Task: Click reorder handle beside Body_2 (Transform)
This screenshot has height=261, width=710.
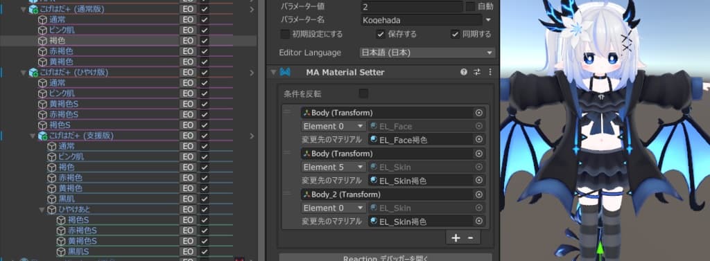Action: (x=287, y=193)
